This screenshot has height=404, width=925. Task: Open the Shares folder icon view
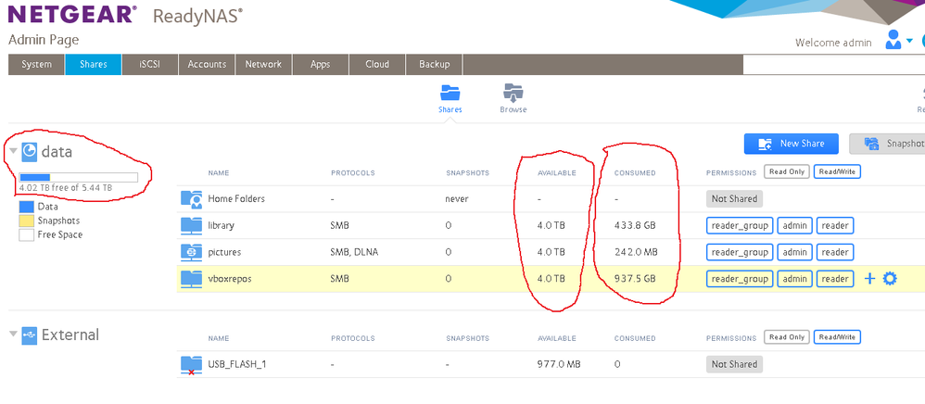point(450,94)
